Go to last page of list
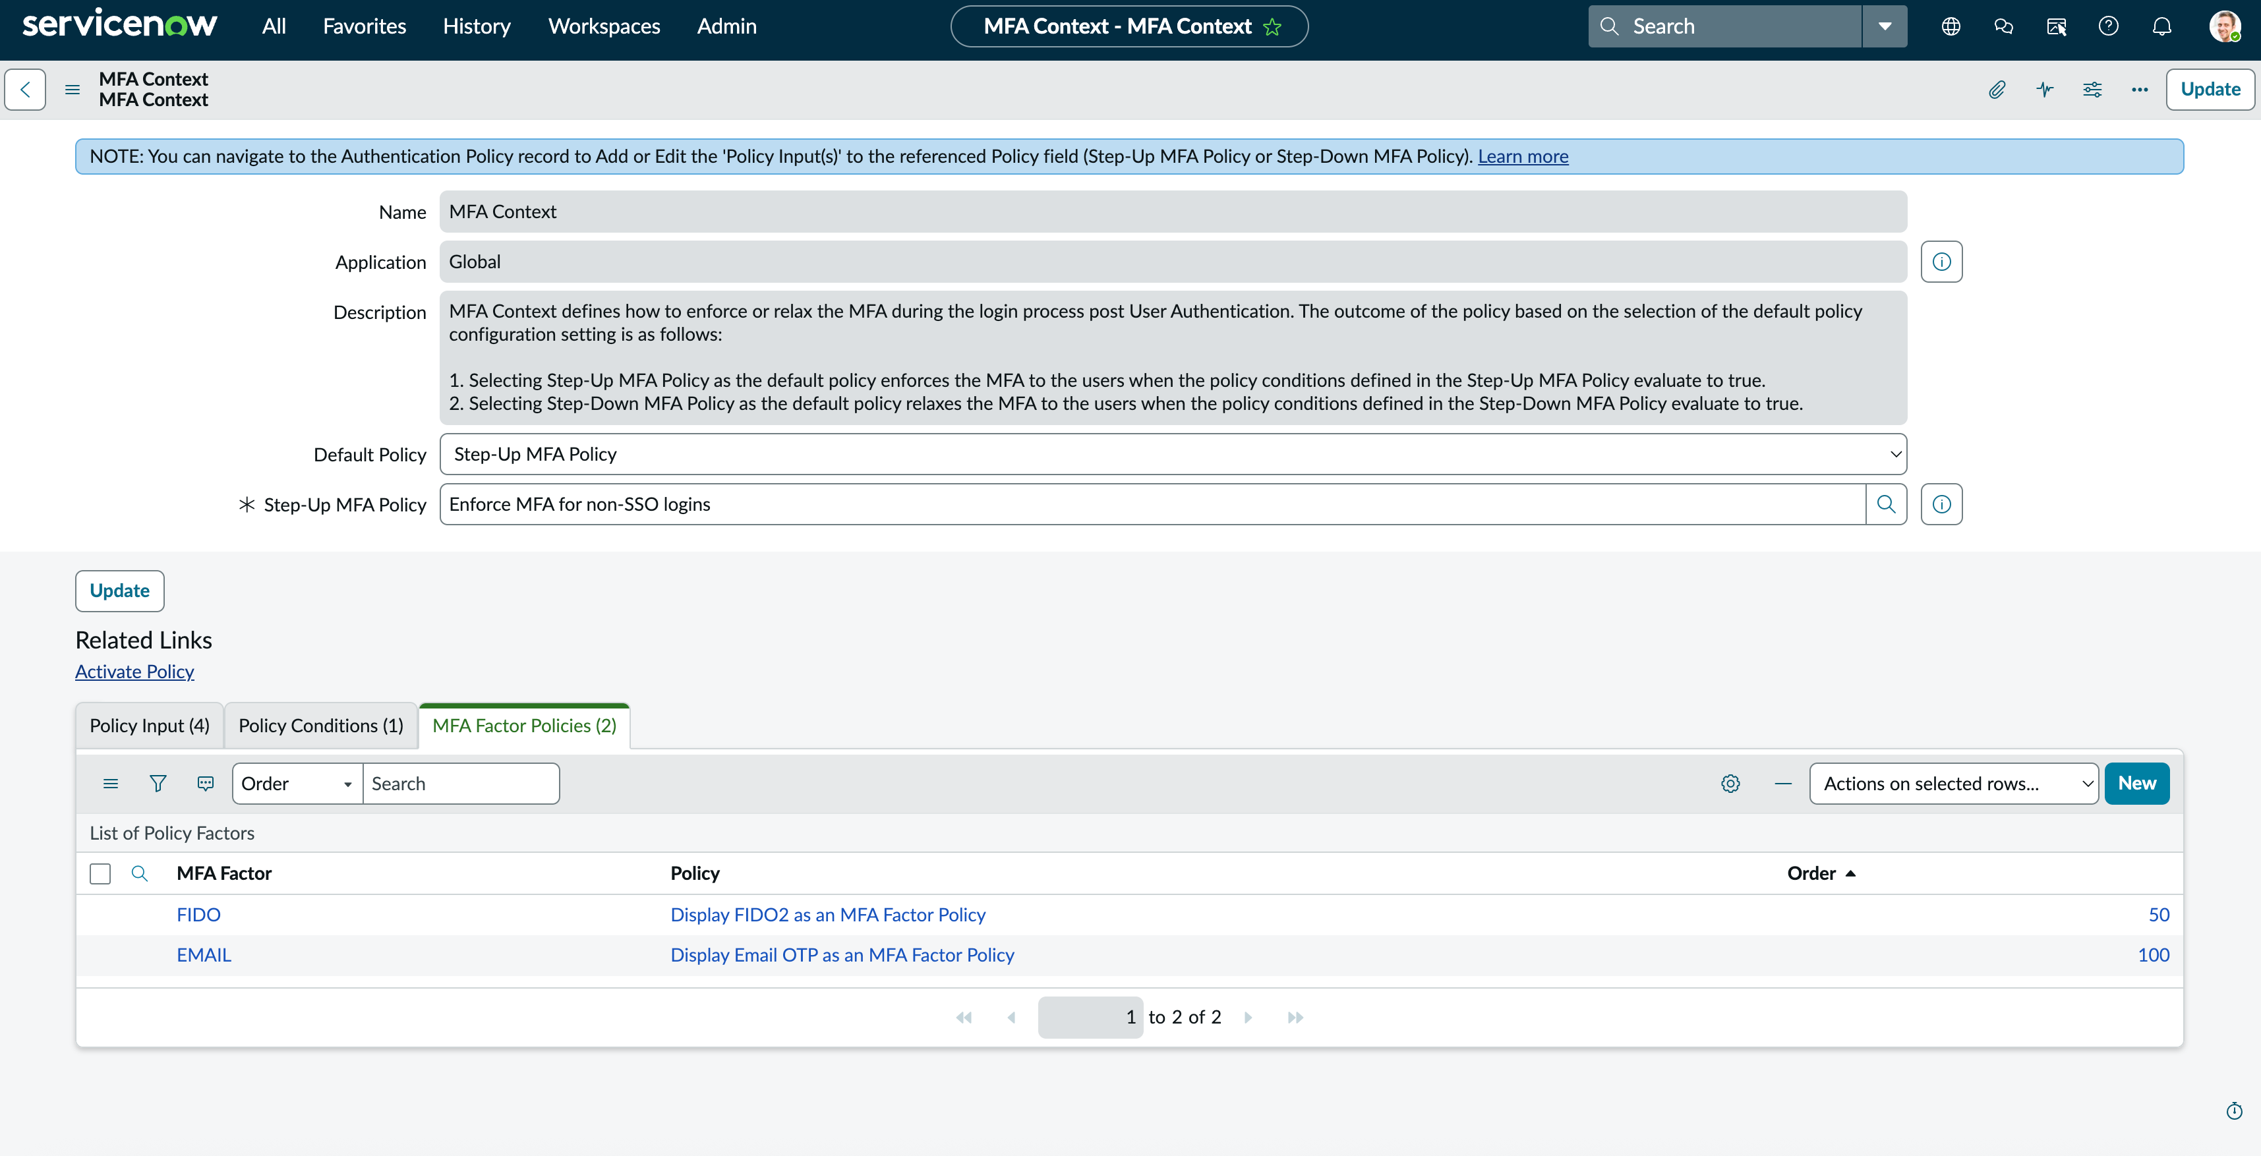 (1295, 1018)
